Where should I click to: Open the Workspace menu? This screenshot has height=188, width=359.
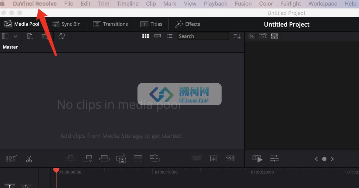[x=323, y=4]
